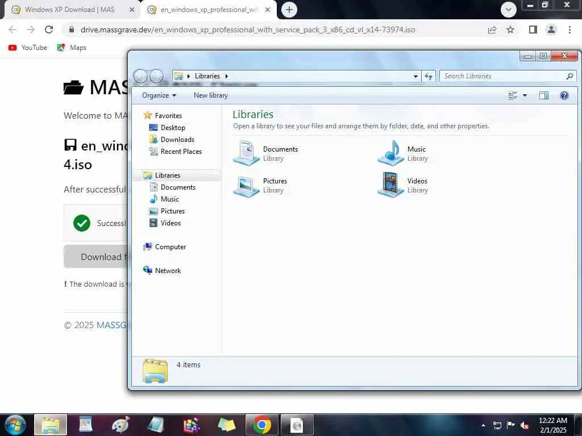Image resolution: width=582 pixels, height=436 pixels.
Task: Toggle the preview pane
Action: click(544, 95)
